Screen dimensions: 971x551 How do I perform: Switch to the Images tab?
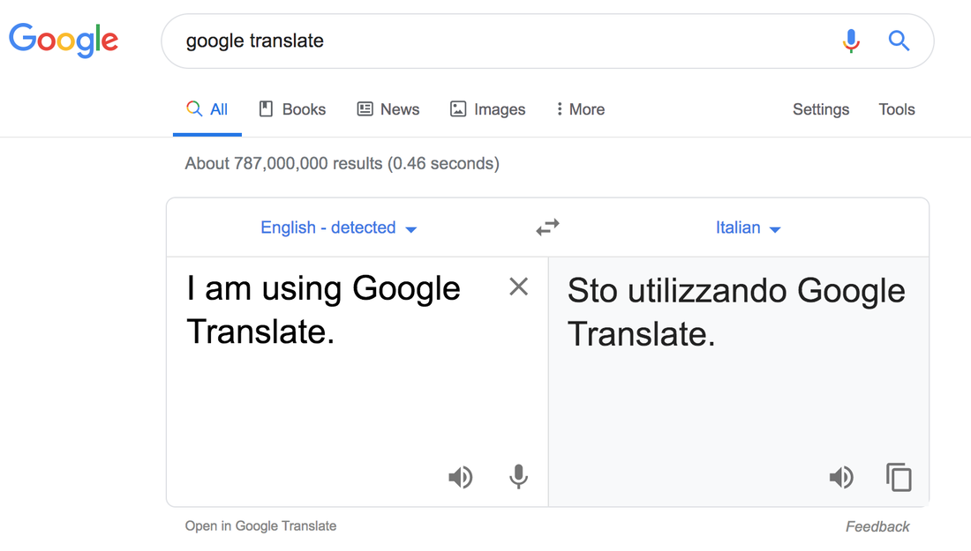tap(487, 109)
